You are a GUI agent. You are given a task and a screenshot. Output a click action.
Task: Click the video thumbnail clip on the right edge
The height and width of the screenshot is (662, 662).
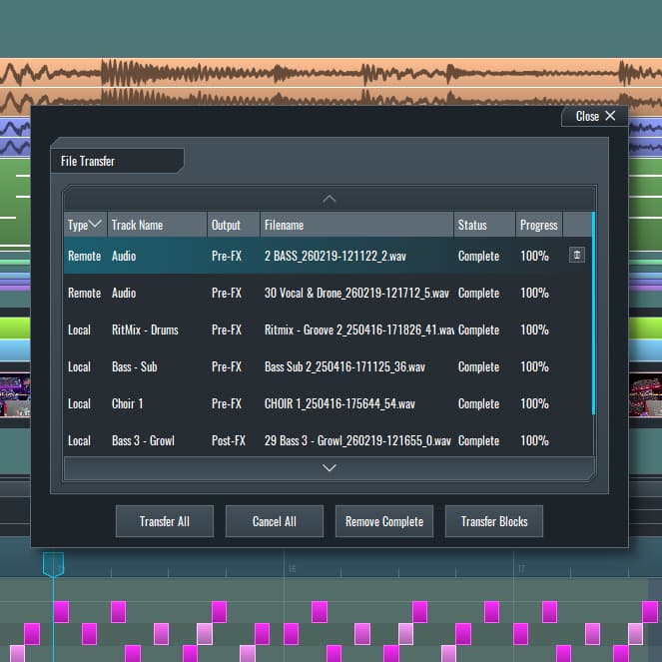coord(645,394)
